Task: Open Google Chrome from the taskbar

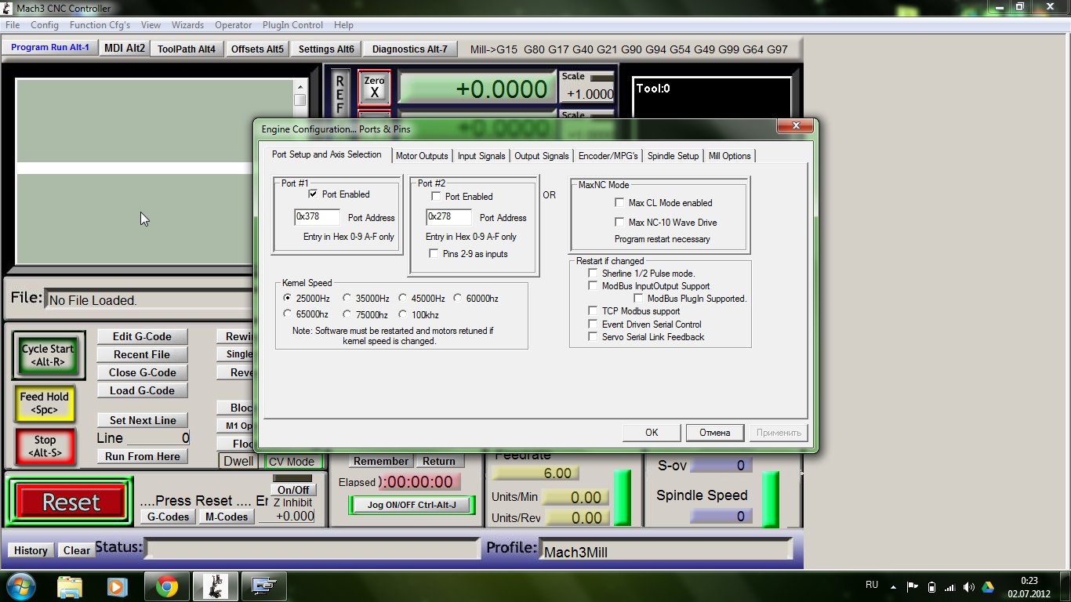Action: coord(166,586)
